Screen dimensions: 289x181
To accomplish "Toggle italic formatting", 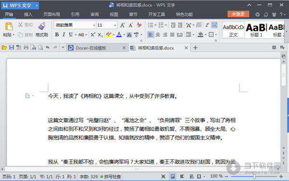I will pos(64,35).
